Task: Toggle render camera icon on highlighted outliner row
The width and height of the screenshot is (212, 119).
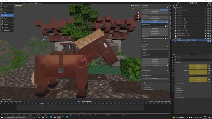Action: pyautogui.click(x=210, y=40)
